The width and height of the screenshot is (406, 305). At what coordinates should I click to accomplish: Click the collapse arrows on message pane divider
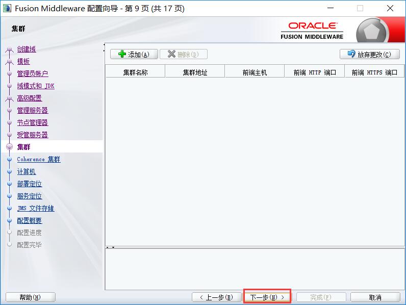point(110,247)
